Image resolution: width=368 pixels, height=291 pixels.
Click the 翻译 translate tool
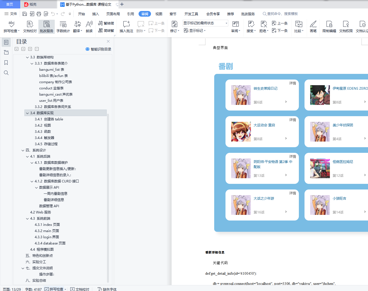coord(77,27)
